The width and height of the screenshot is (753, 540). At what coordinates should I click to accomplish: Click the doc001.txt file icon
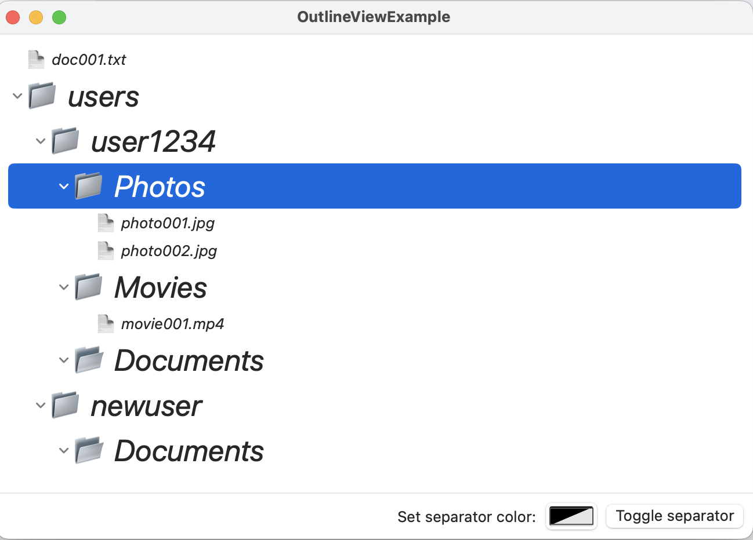35,59
